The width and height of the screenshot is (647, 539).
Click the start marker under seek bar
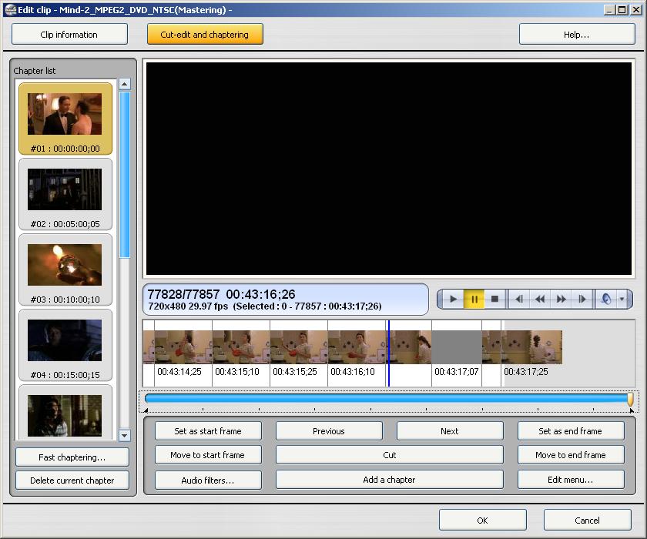click(146, 410)
